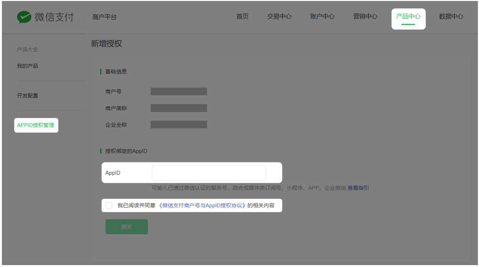Click the 微信支付 brand name text
Screen dimensions: 479x267
coord(54,17)
